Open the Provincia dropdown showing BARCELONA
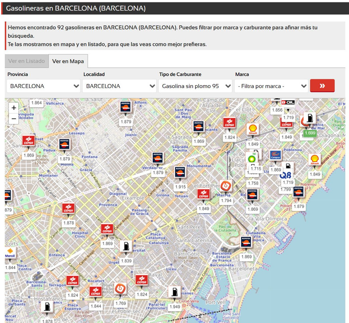The height and width of the screenshot is (323, 349). click(x=44, y=86)
